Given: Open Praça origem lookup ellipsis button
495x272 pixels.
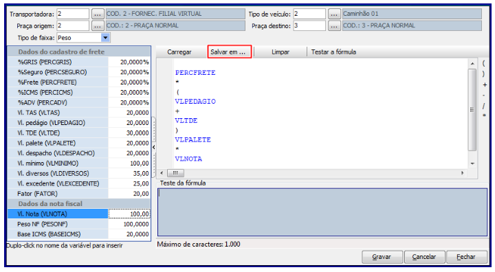Looking at the screenshot, I should point(98,26).
